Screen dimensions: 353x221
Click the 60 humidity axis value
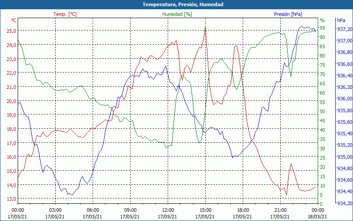323,93
